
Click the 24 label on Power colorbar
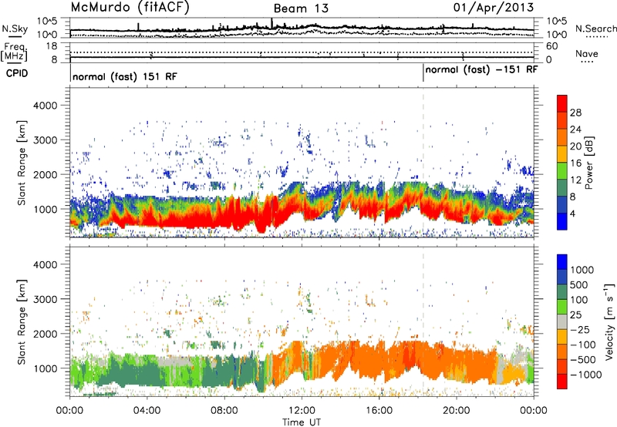575,129
